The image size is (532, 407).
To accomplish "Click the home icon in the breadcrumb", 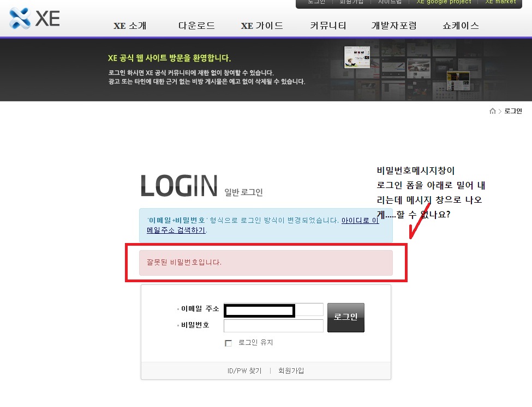I will click(492, 111).
